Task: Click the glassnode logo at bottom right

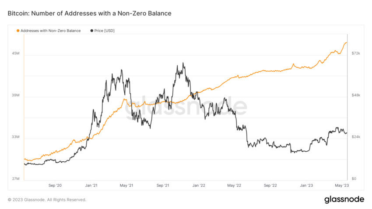Action: [344, 199]
